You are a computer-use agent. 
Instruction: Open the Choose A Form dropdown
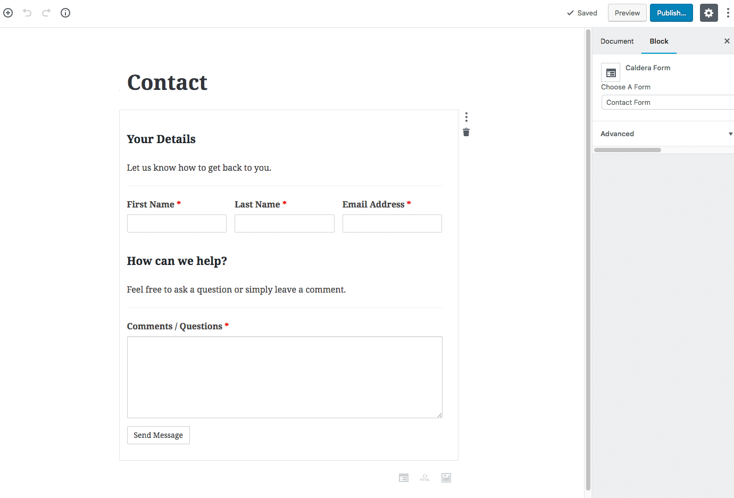668,102
